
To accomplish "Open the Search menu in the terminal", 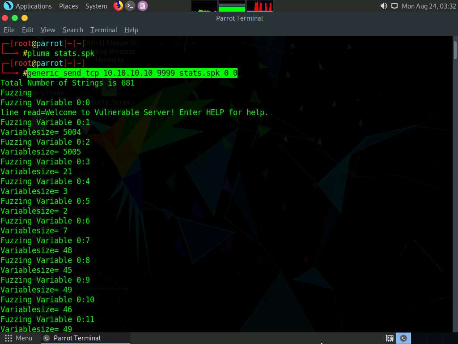I will 73,30.
